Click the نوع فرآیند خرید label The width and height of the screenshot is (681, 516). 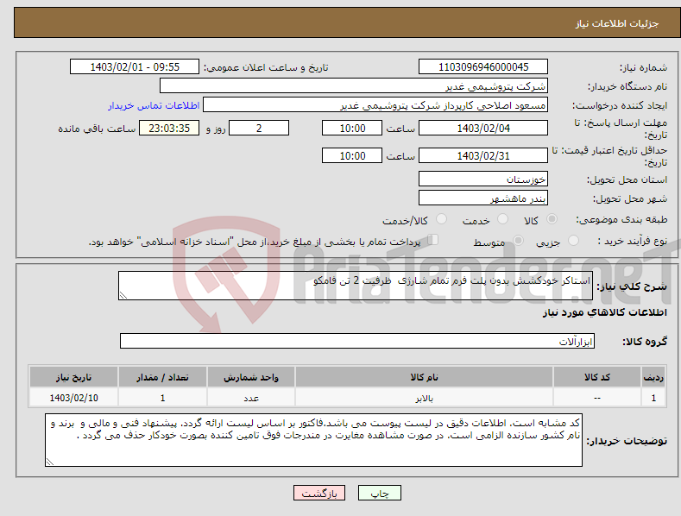click(632, 241)
